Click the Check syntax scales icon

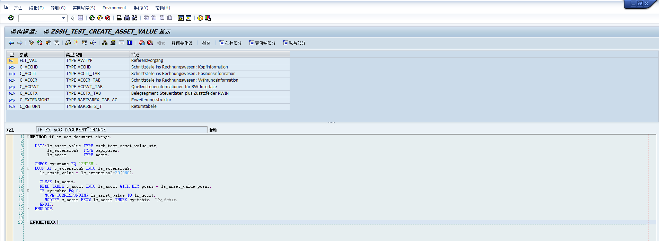click(x=68, y=43)
